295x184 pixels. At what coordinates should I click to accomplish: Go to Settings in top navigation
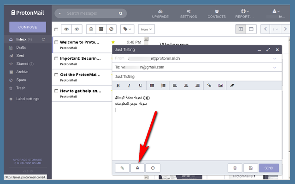click(188, 13)
